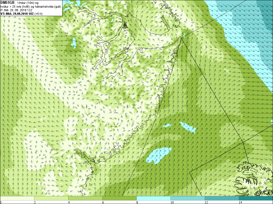
Task: Click legend scale label '12'
Action: pos(206,202)
